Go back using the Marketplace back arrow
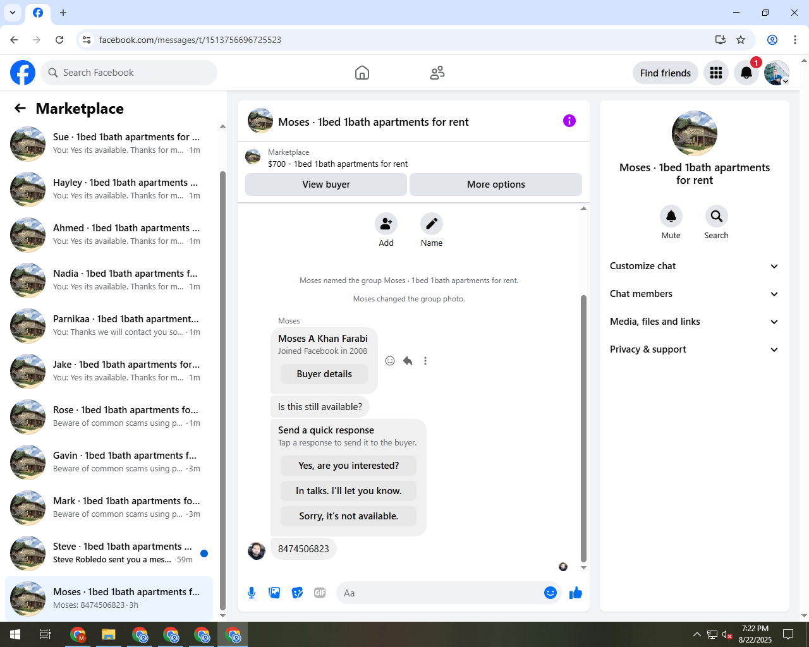 point(20,108)
